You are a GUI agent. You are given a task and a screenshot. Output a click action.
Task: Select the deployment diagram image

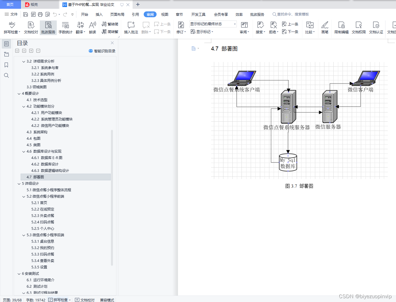point(299,120)
